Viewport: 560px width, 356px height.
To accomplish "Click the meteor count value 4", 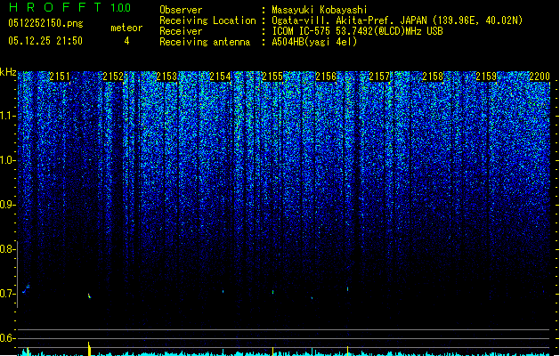I will click(126, 41).
